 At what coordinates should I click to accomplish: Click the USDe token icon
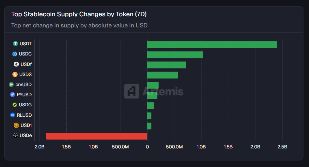[x=15, y=135]
